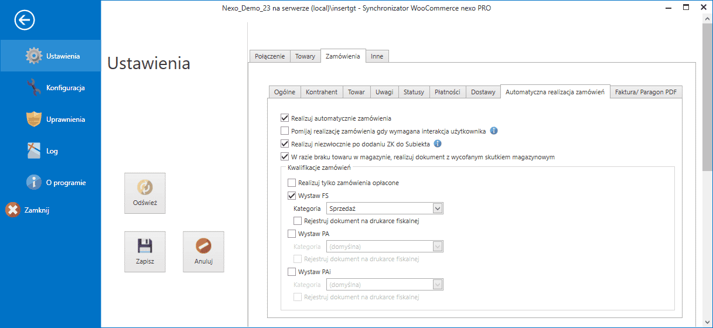The width and height of the screenshot is (713, 328).
Task: Open the Towar sub-tab
Action: click(356, 92)
